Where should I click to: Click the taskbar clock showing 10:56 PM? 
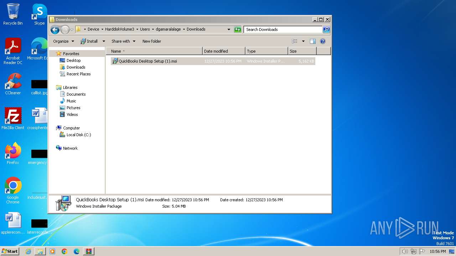point(437,251)
